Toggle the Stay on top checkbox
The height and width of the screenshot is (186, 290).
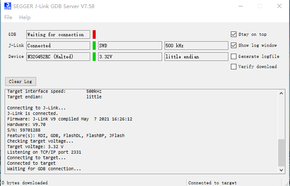pos(233,34)
